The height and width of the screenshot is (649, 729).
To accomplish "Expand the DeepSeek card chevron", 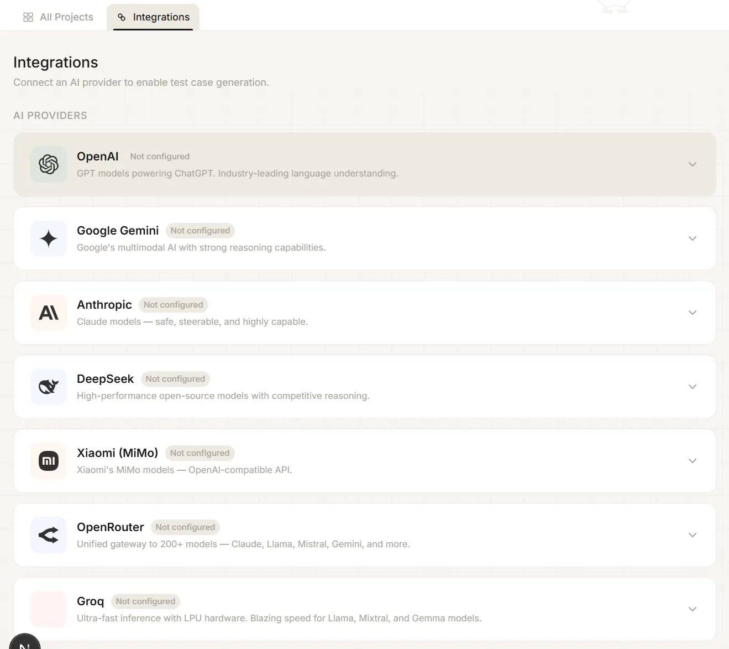I will [x=693, y=387].
